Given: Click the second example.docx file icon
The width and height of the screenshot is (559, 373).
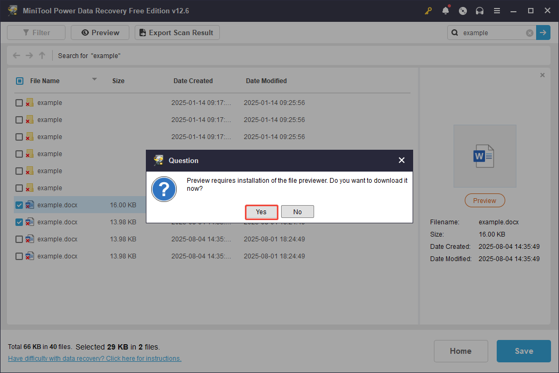Looking at the screenshot, I should coord(30,222).
